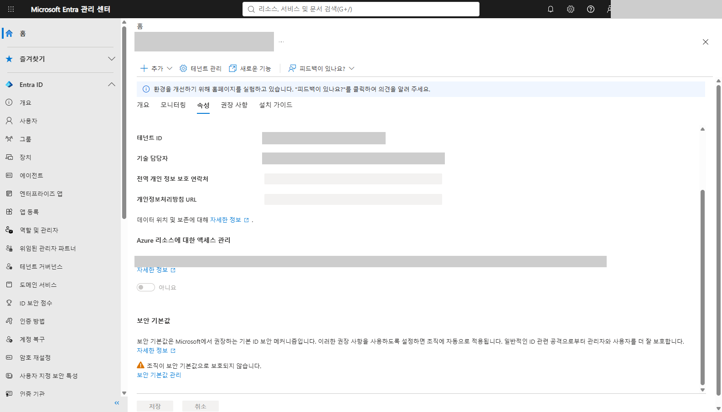Open 자세한 정보 link about data location
The height and width of the screenshot is (412, 722).
(x=229, y=220)
